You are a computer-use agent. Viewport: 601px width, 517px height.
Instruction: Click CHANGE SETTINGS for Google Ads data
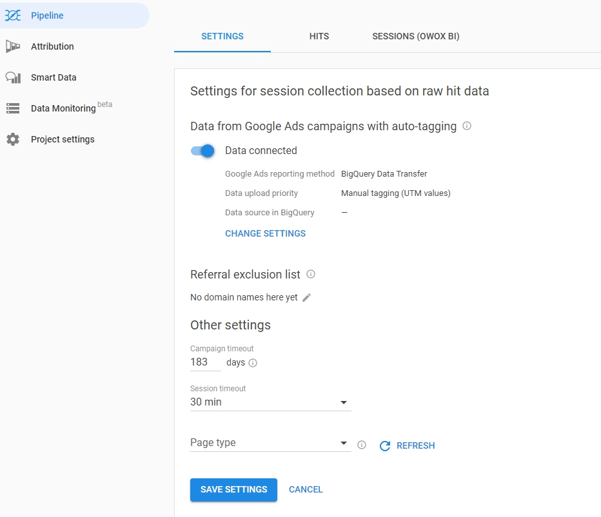pos(265,233)
